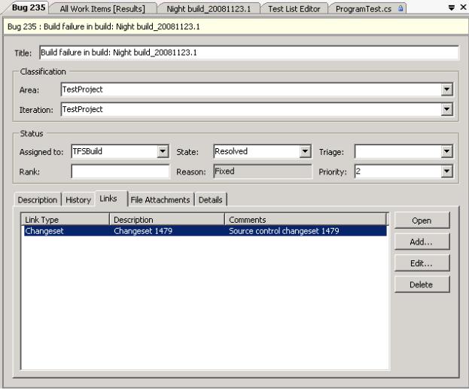Click the Open button for the link
Image resolution: width=469 pixels, height=389 pixels.
click(x=422, y=220)
